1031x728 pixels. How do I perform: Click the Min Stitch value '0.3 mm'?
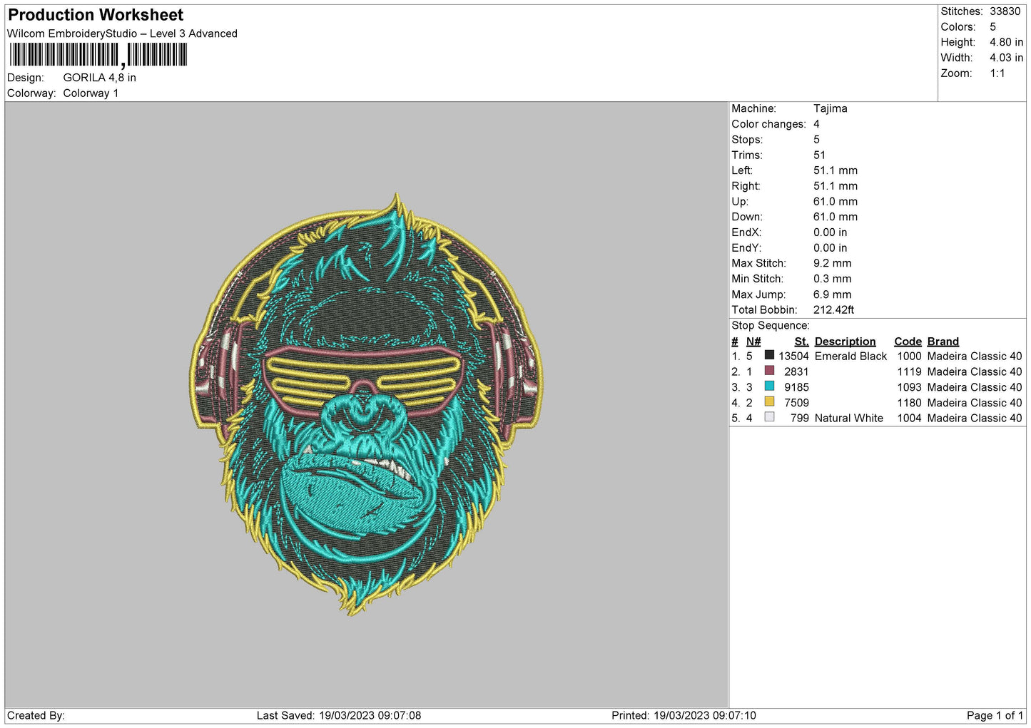833,279
